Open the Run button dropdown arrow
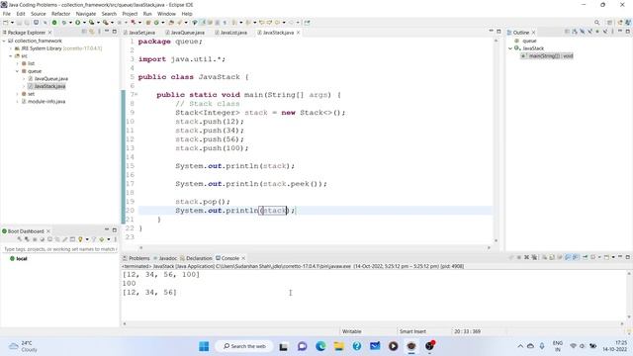 click(x=84, y=23)
